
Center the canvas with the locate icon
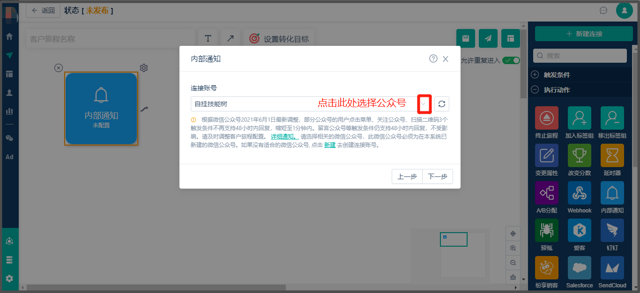click(x=513, y=234)
